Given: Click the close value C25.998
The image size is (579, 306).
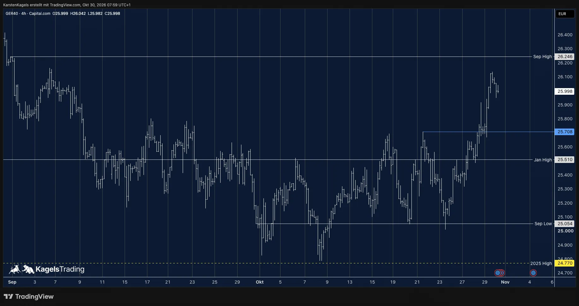Looking at the screenshot, I should (x=112, y=14).
